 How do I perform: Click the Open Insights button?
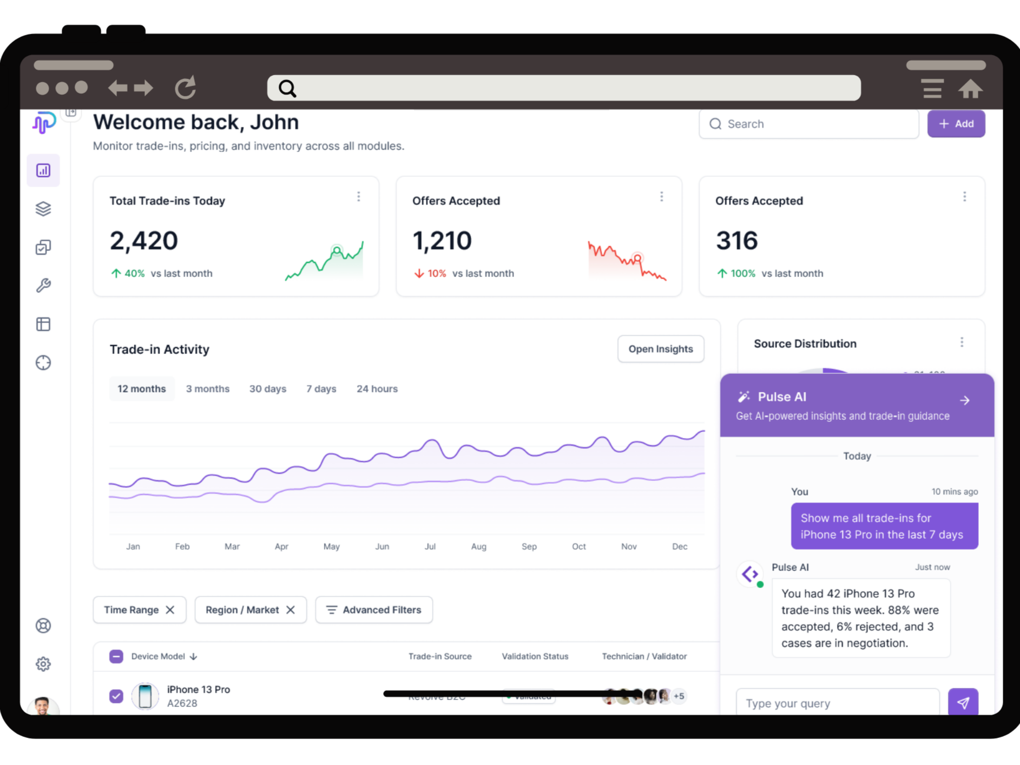pyautogui.click(x=661, y=349)
